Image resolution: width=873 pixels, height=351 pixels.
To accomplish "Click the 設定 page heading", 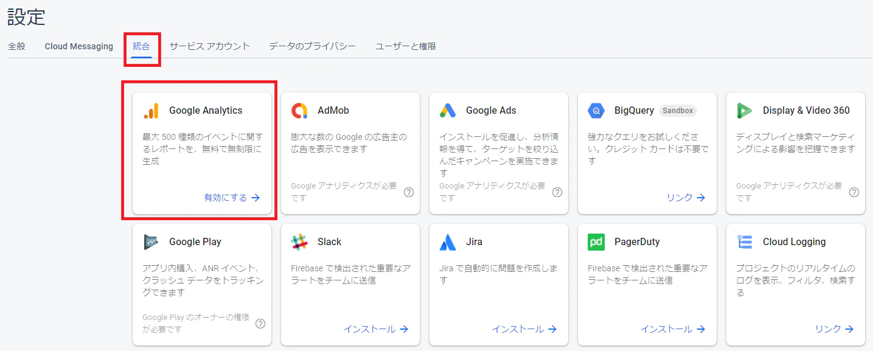I will click(x=26, y=16).
